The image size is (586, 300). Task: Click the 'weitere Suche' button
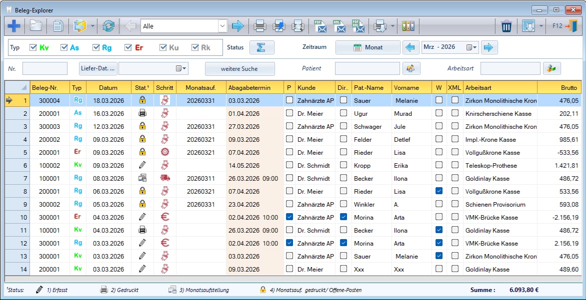[239, 68]
